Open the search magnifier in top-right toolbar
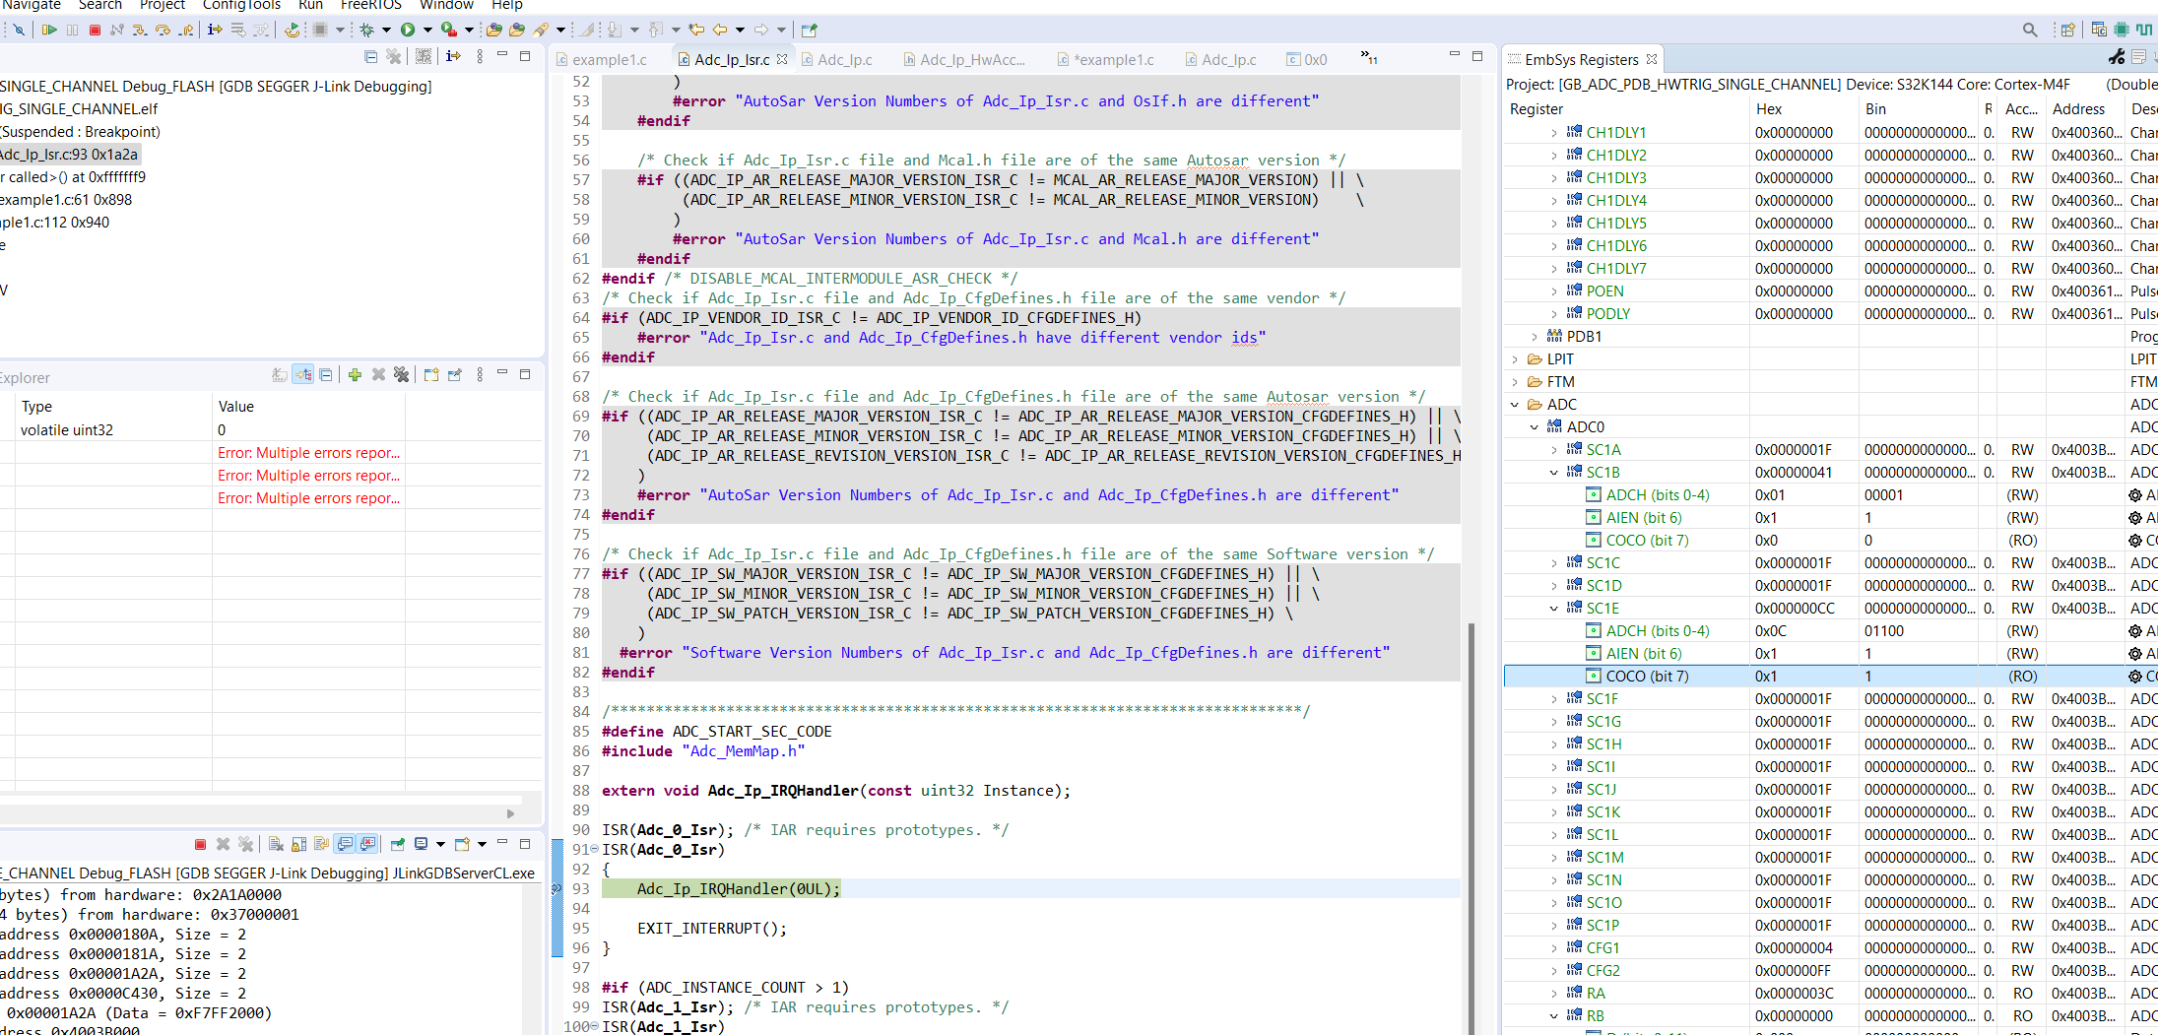Screen dimensions: 2158x1035 click(x=2029, y=30)
